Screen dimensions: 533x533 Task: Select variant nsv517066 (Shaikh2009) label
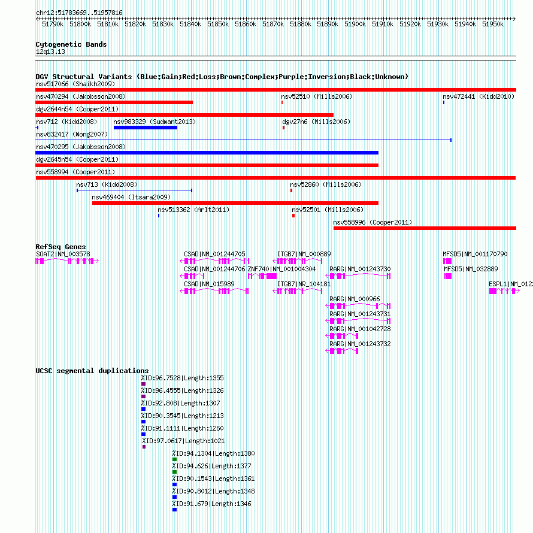(75, 84)
